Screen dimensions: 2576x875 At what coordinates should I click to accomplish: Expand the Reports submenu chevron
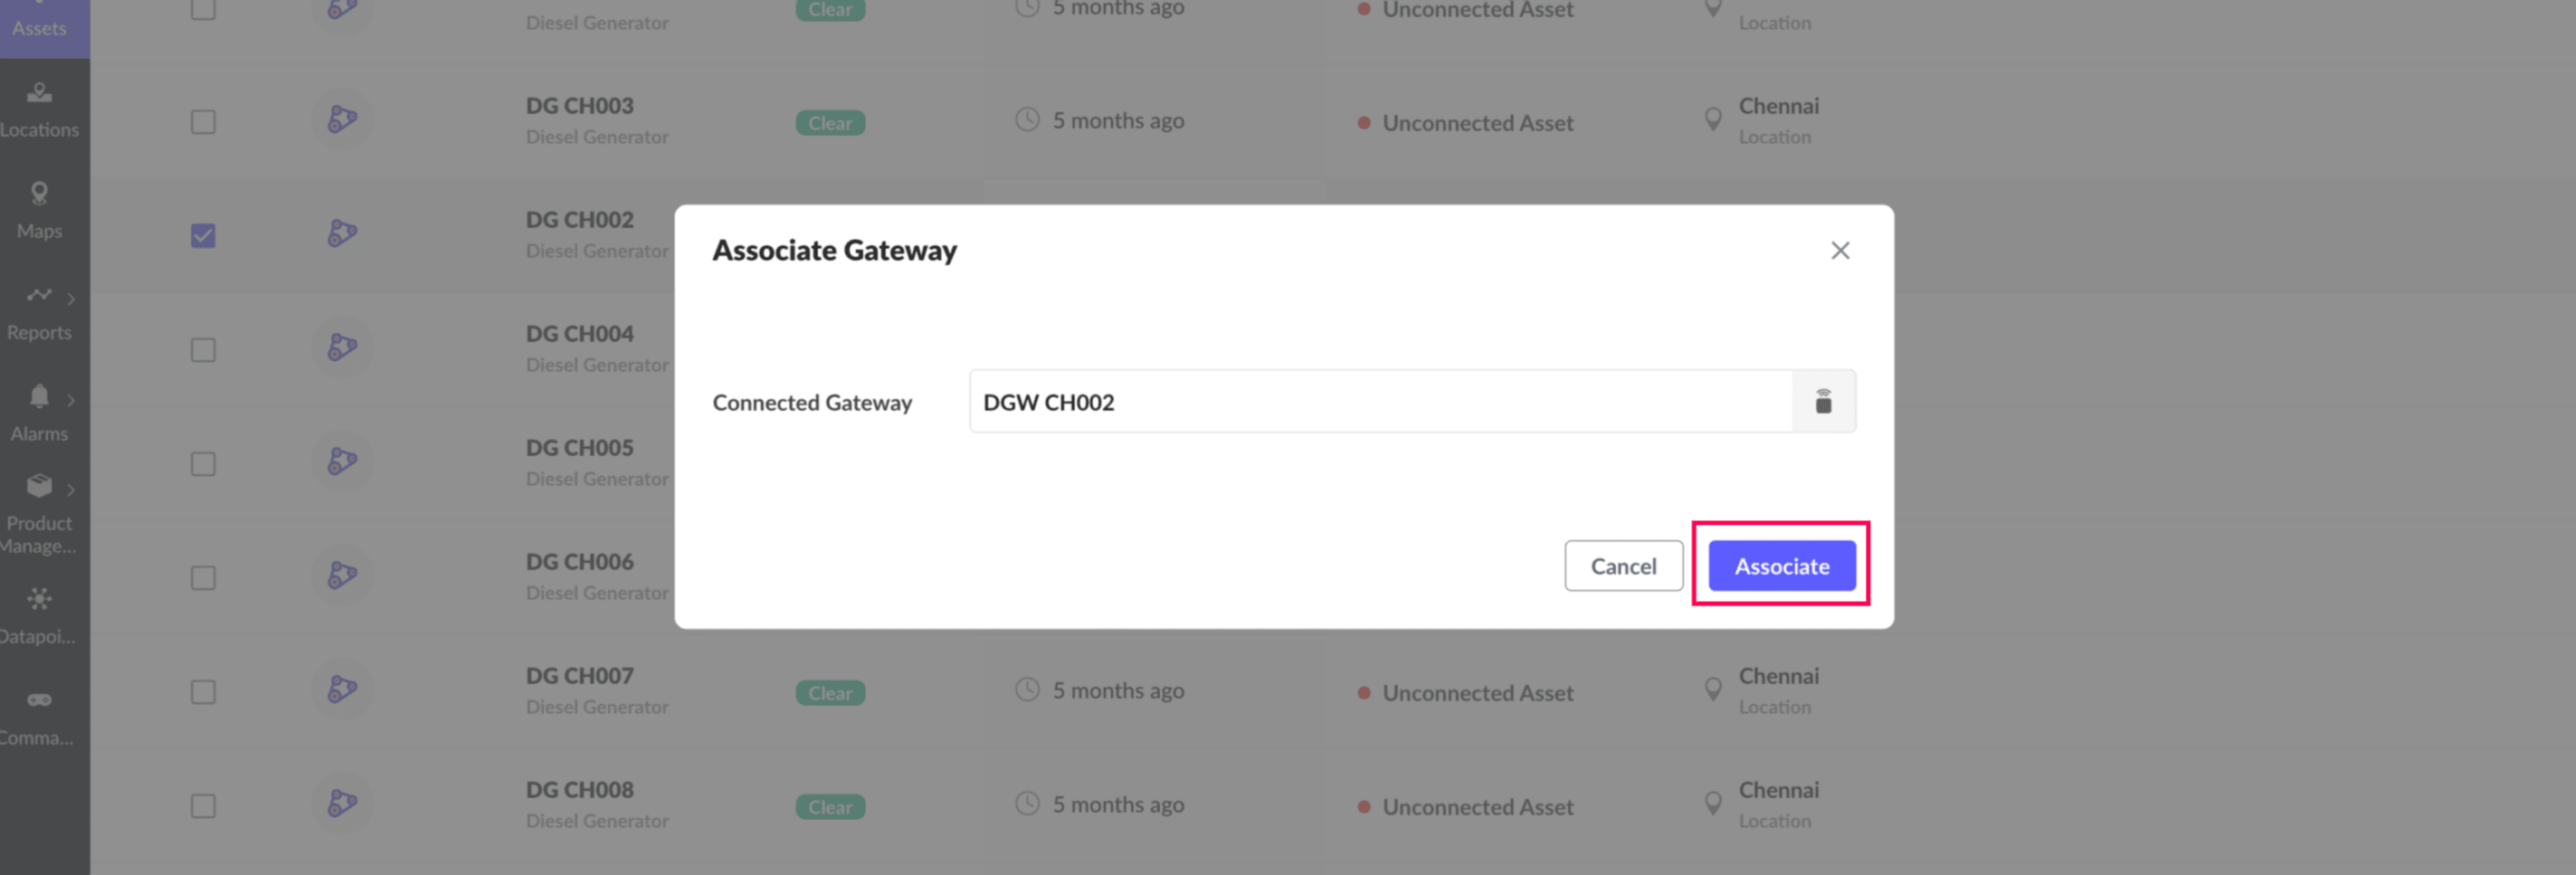(71, 298)
